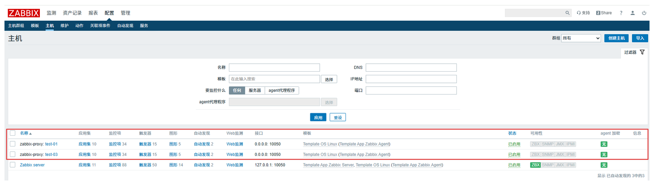
Task: Open host test-03 link
Action: coord(52,155)
